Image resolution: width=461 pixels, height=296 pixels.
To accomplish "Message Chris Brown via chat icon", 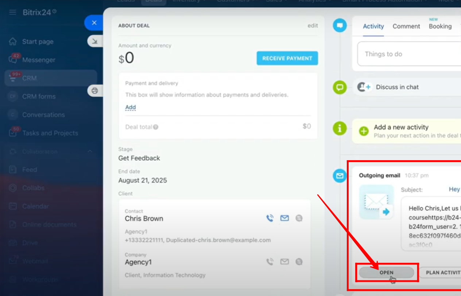I will coord(299,218).
